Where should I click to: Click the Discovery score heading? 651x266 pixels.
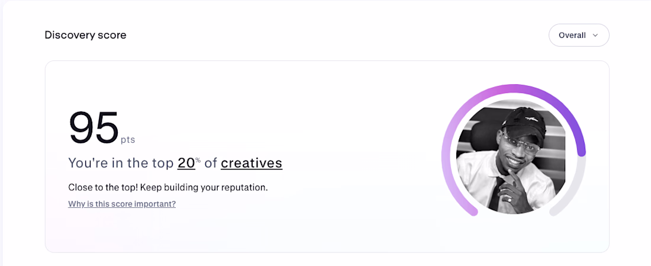point(85,35)
